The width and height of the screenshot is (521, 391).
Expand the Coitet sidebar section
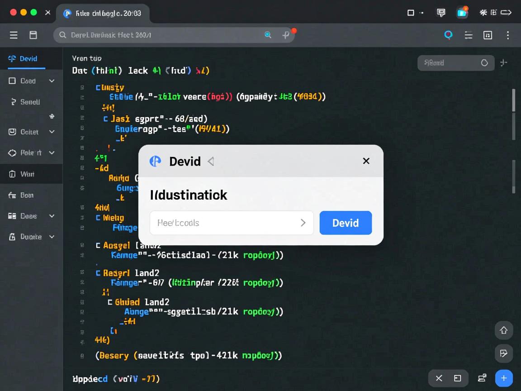[52, 132]
